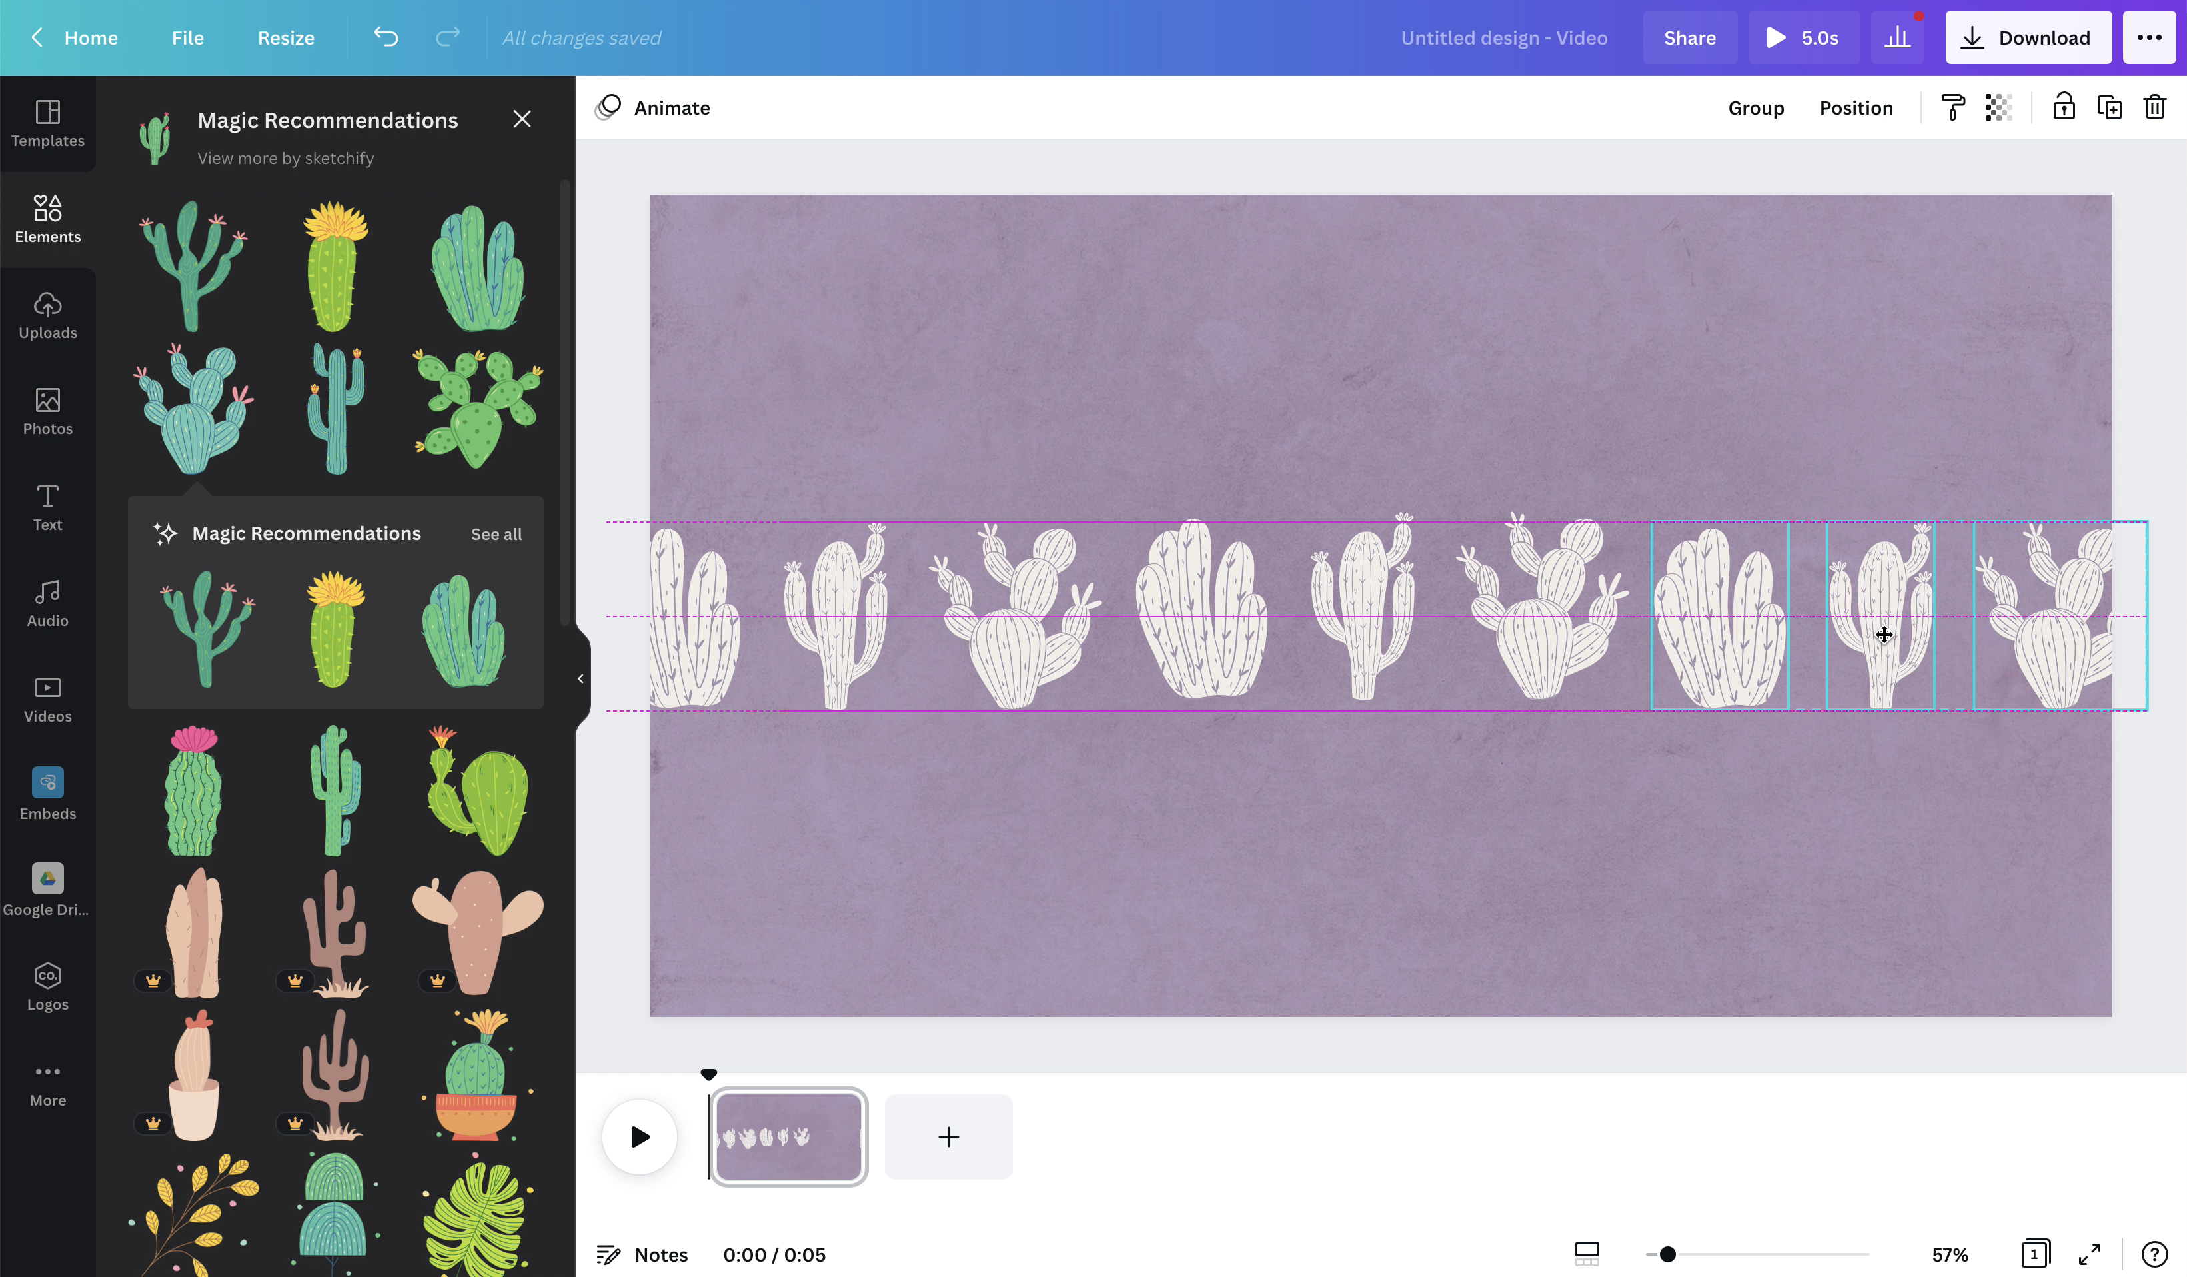
Task: Delete selection with trash icon
Action: click(2155, 108)
